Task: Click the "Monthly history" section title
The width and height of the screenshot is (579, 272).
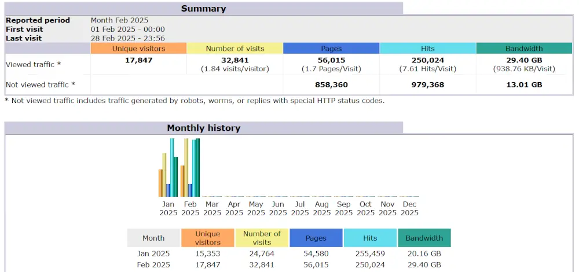Action: click(203, 128)
